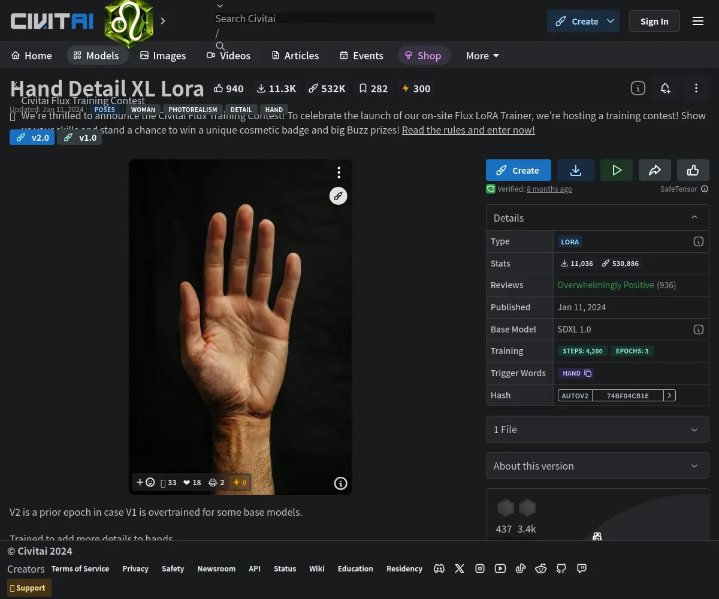The width and height of the screenshot is (719, 599).
Task: Open model three-dot options menu
Action: click(x=696, y=88)
